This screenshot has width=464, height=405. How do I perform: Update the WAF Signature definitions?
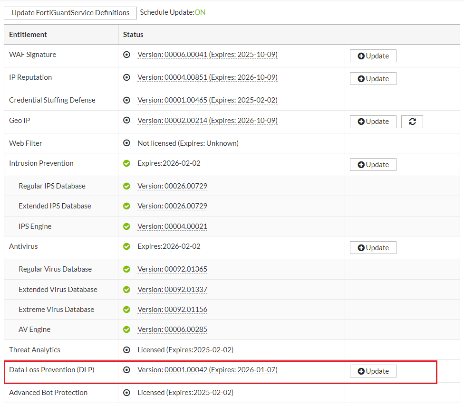coord(373,56)
